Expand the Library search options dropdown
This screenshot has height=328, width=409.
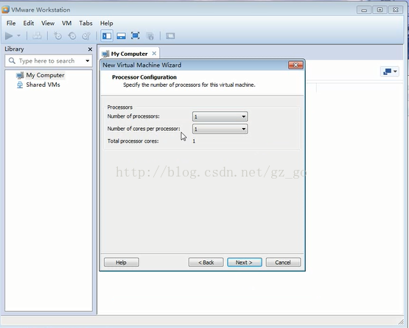[88, 61]
